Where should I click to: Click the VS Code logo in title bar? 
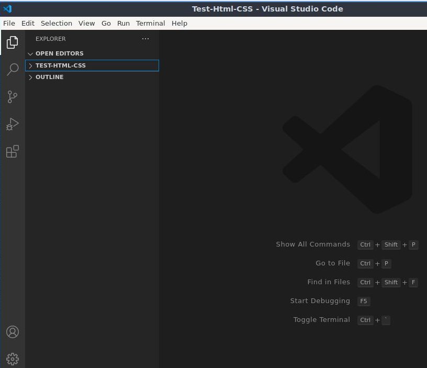coord(7,9)
